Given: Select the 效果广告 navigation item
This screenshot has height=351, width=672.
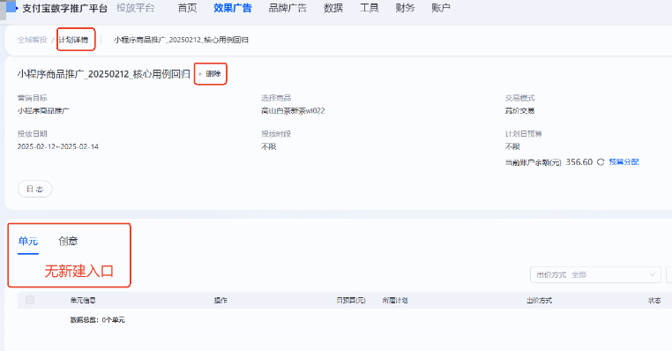Looking at the screenshot, I should click(x=233, y=8).
